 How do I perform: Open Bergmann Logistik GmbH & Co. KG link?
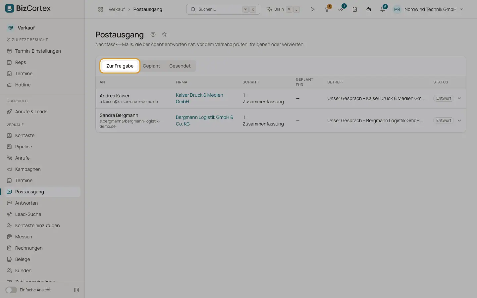tap(204, 121)
